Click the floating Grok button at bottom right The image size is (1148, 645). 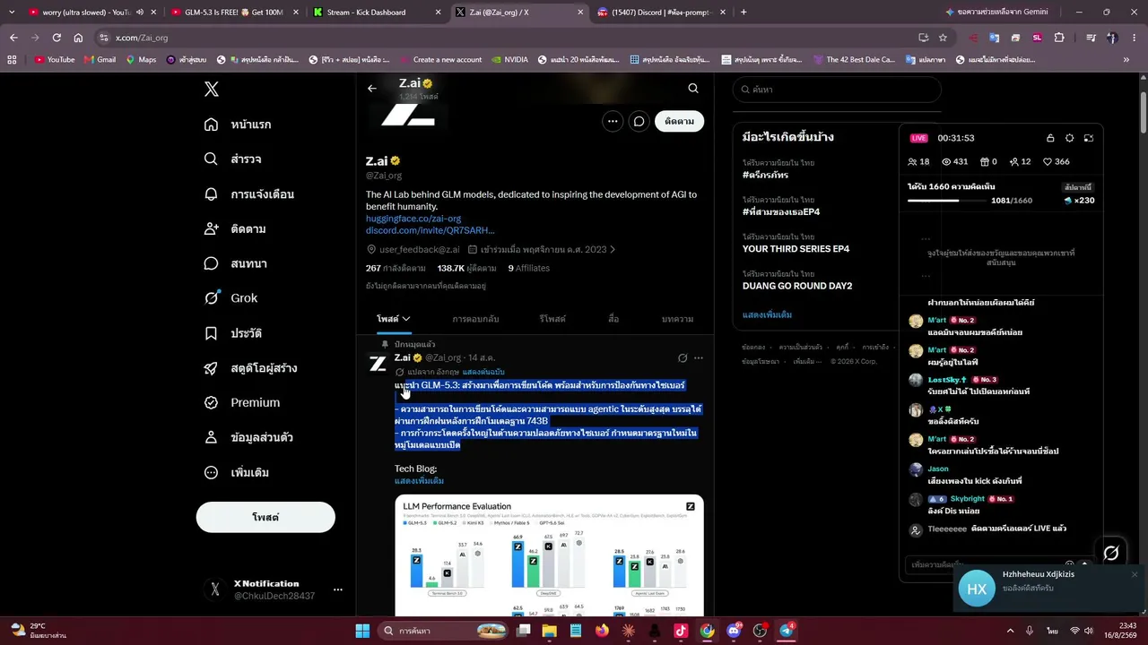tap(1111, 554)
